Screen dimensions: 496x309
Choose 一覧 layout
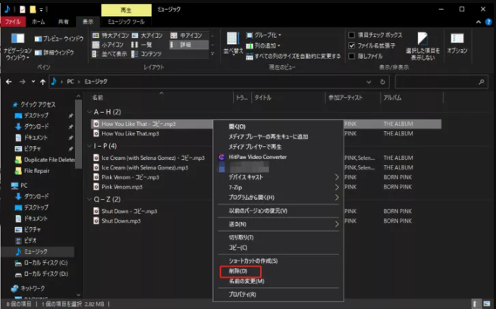pyautogui.click(x=142, y=45)
